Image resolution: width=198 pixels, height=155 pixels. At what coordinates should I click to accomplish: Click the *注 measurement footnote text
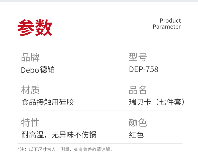[65, 149]
